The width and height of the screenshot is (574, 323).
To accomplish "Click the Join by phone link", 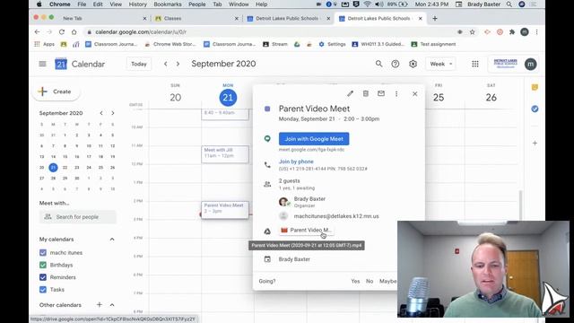I will pyautogui.click(x=296, y=161).
